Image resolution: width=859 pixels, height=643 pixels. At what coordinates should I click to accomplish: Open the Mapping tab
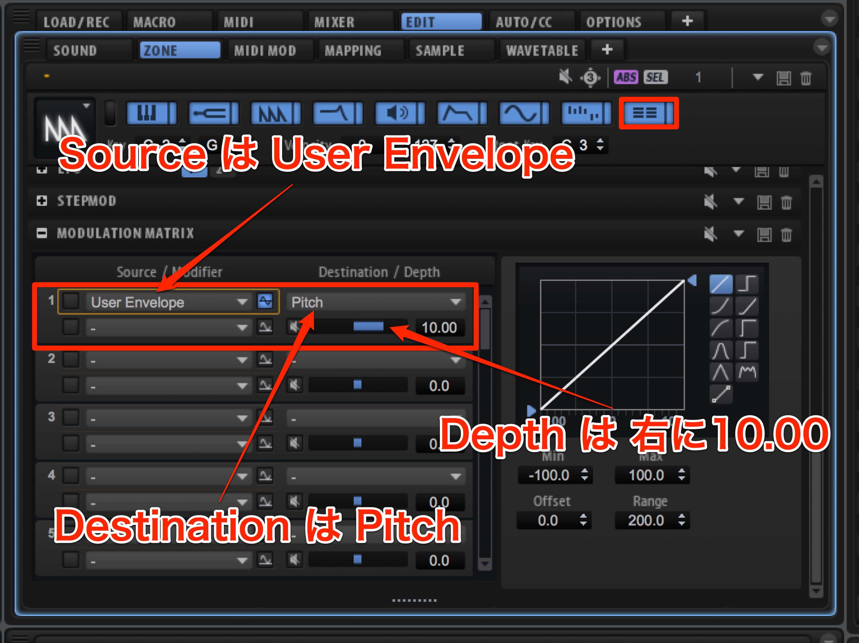[361, 50]
